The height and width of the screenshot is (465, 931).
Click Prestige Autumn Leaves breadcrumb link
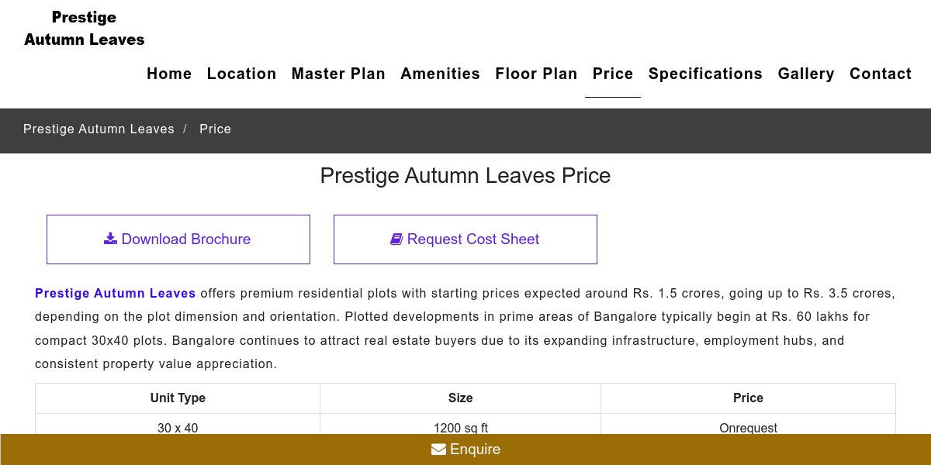point(99,129)
